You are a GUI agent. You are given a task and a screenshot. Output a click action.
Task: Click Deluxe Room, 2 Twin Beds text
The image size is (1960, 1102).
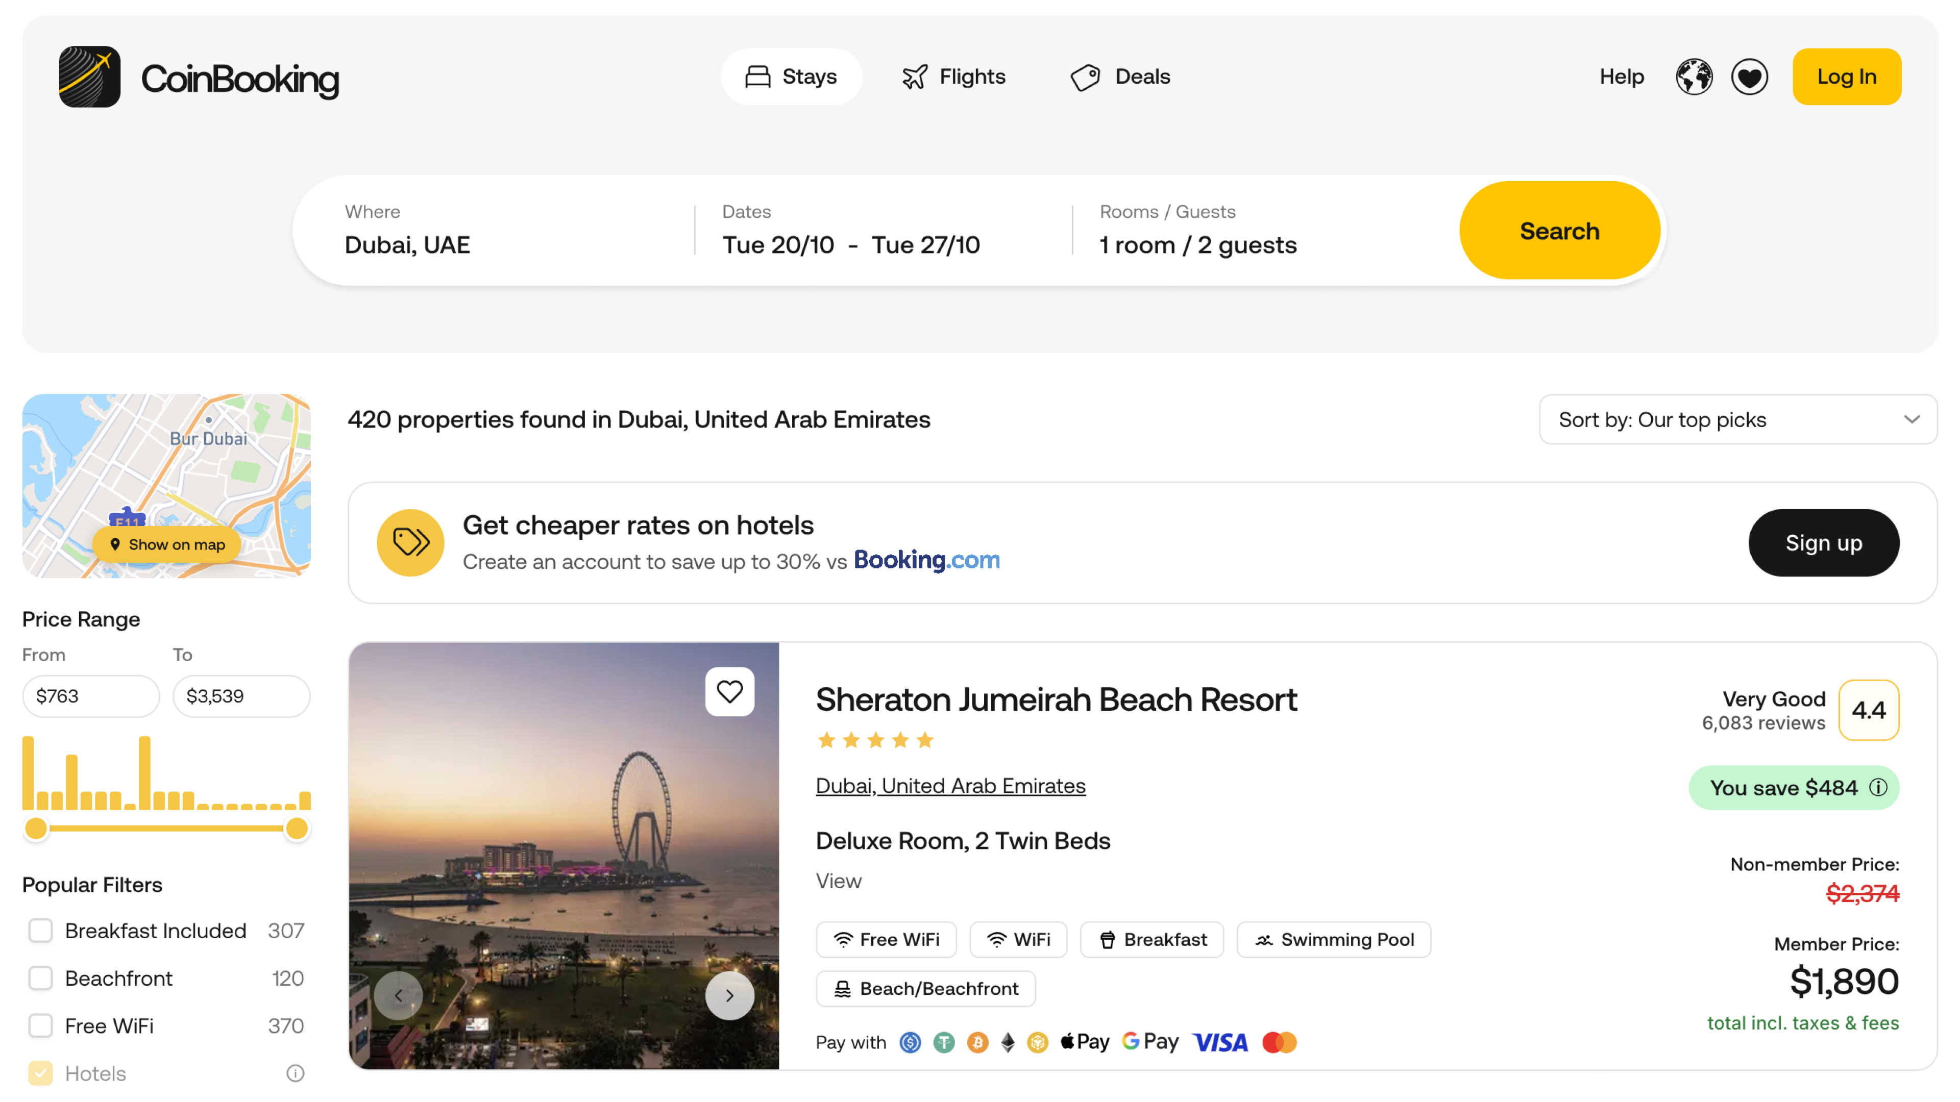click(x=963, y=840)
